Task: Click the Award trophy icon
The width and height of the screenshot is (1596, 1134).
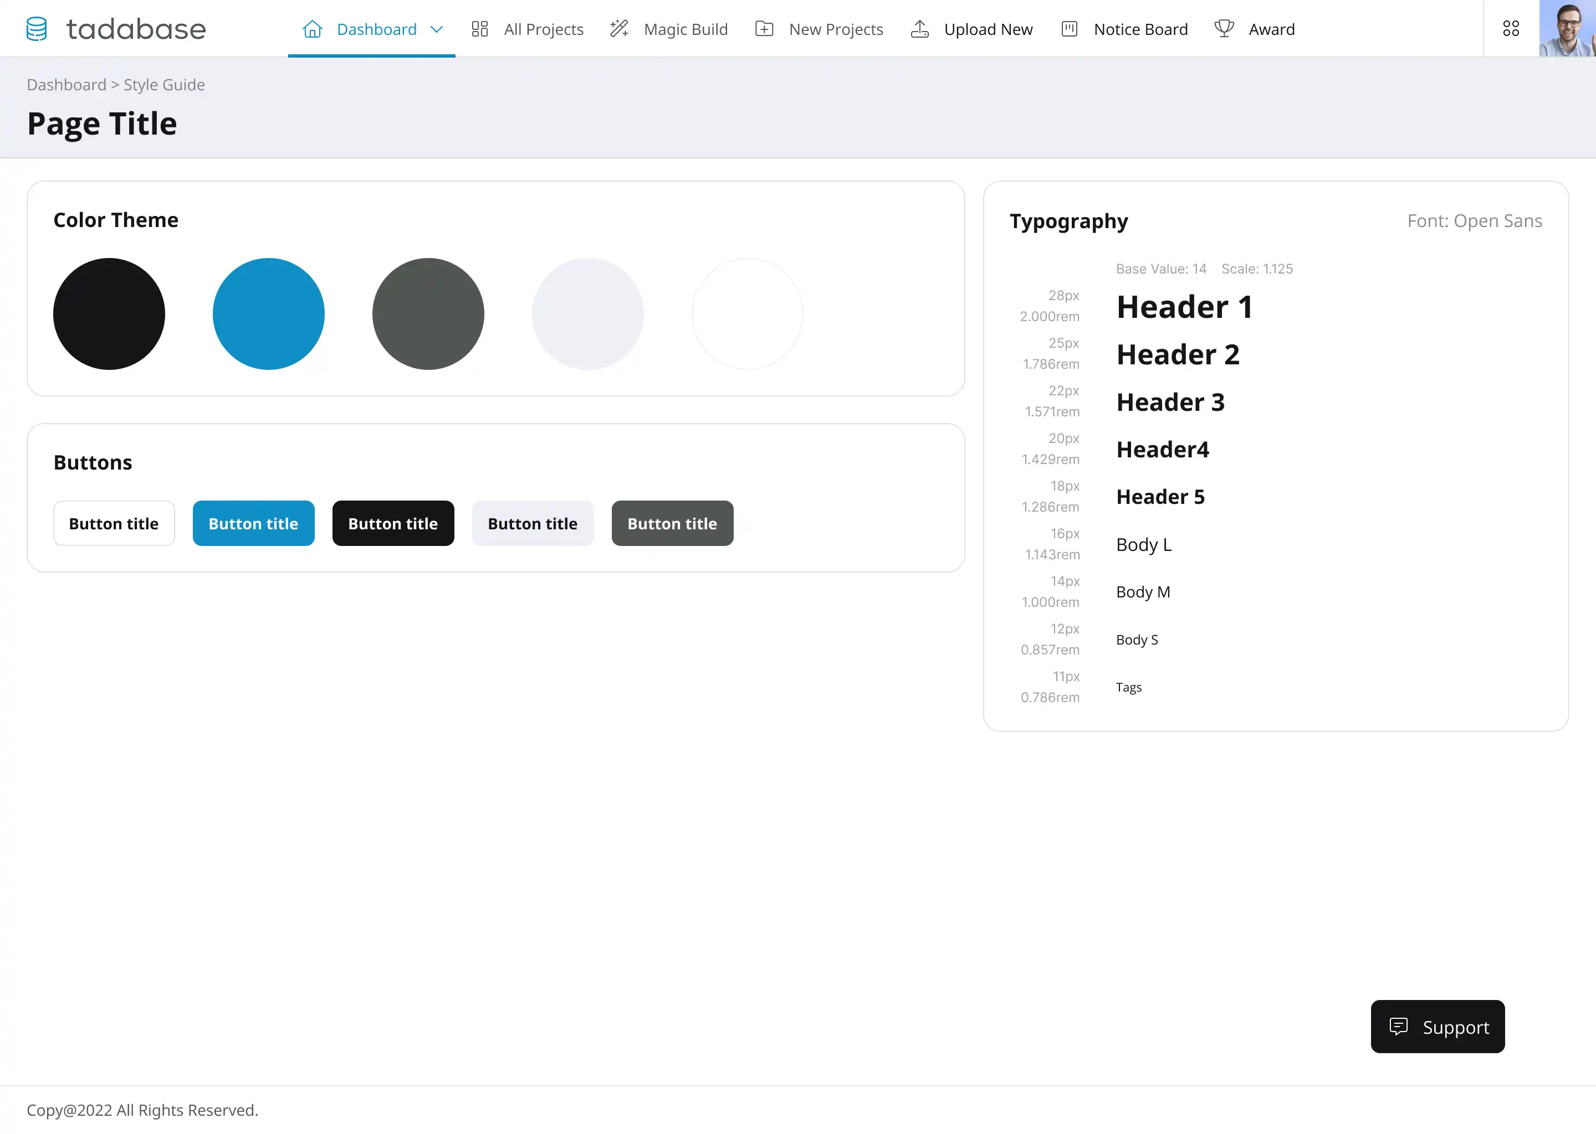Action: click(x=1224, y=29)
